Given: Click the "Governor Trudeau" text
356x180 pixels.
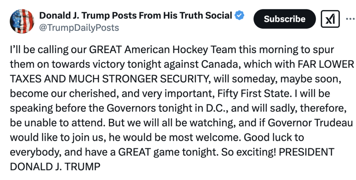Looking at the screenshot, I should tap(310, 123).
